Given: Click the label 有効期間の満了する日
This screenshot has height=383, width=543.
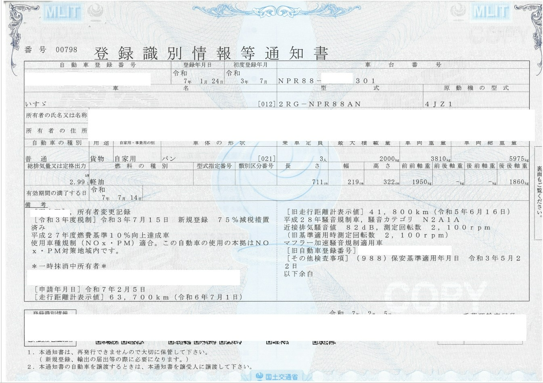Looking at the screenshot, I should pyautogui.click(x=56, y=194).
